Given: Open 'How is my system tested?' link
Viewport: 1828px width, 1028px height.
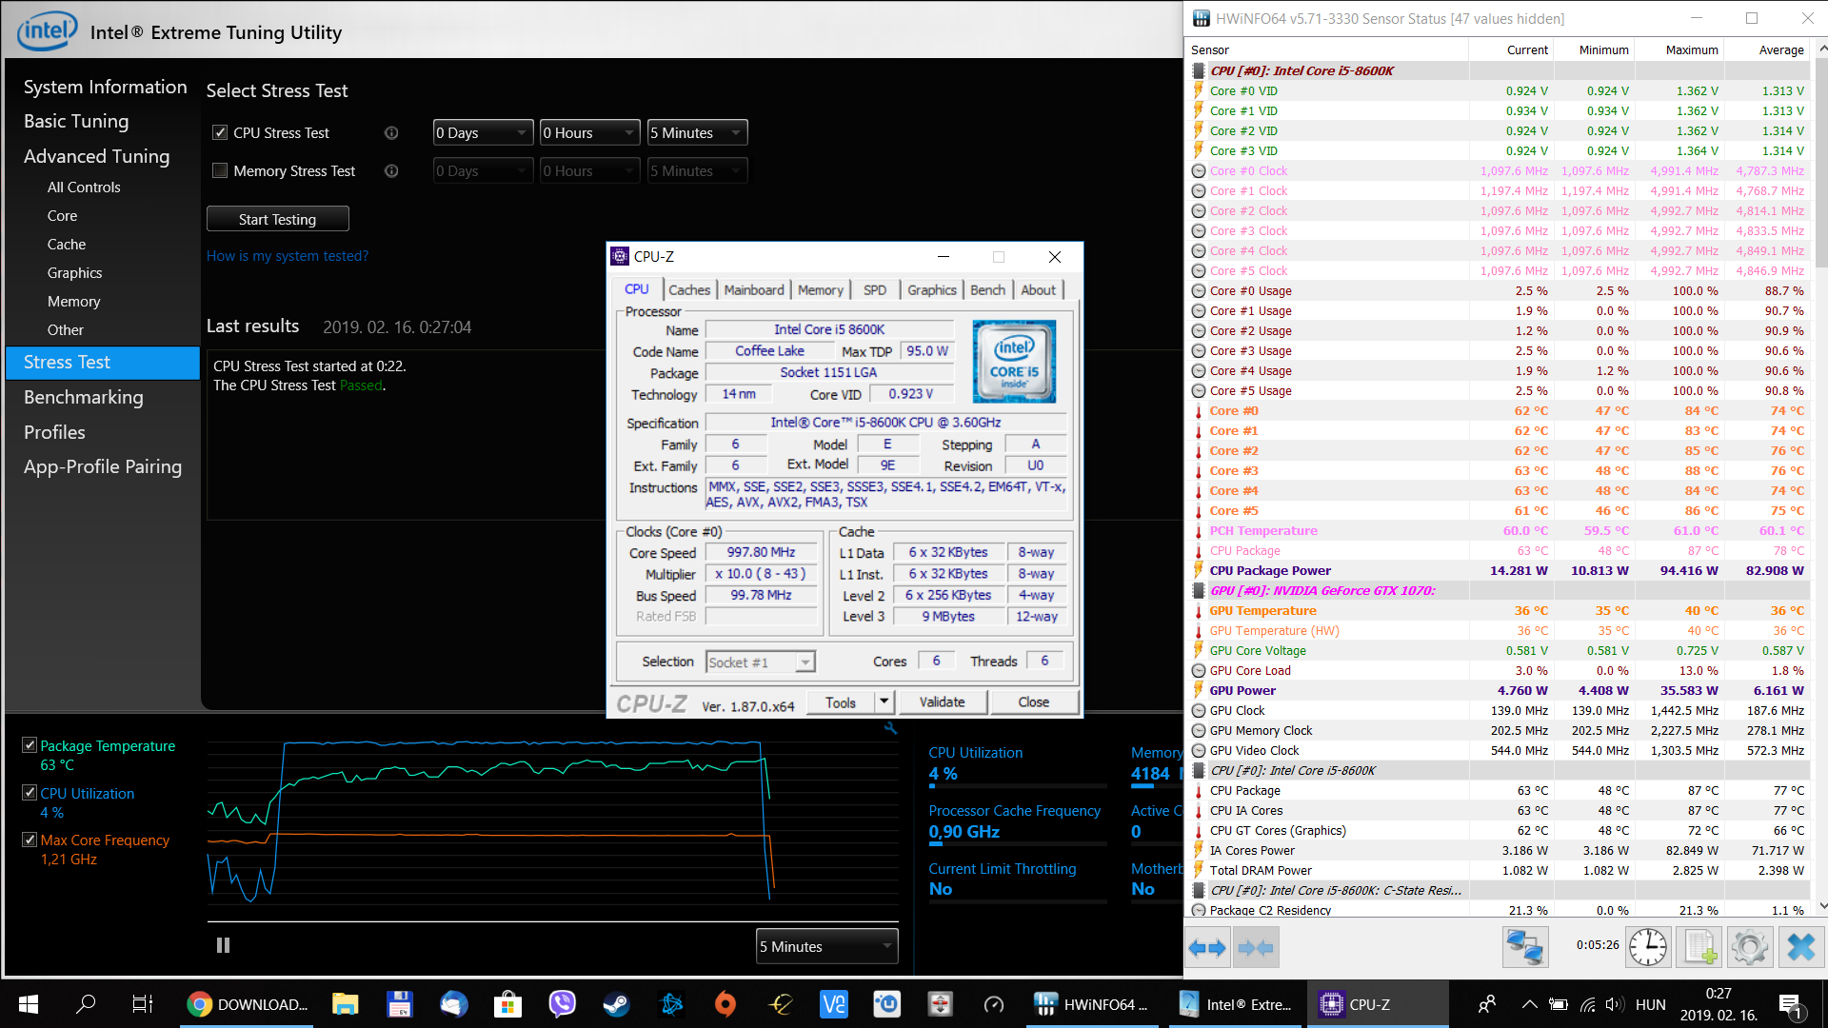Looking at the screenshot, I should pyautogui.click(x=287, y=256).
